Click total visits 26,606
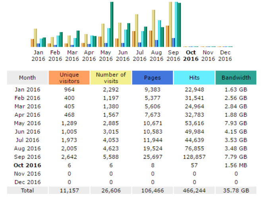The height and width of the screenshot is (198, 261). (x=111, y=190)
